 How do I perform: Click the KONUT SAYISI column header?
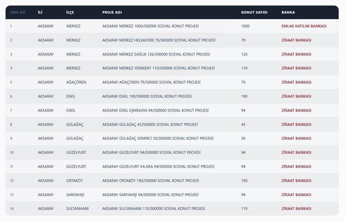254,13
